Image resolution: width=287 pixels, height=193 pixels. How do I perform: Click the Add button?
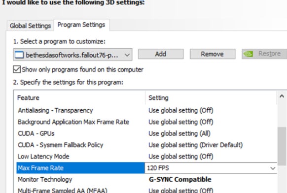click(161, 54)
